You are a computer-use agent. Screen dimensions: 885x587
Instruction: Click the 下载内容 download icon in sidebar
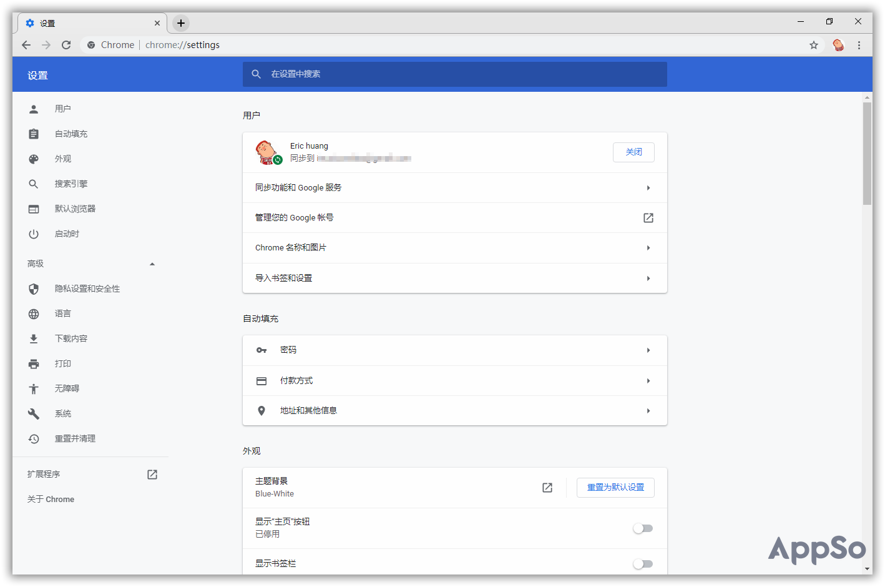pos(34,339)
